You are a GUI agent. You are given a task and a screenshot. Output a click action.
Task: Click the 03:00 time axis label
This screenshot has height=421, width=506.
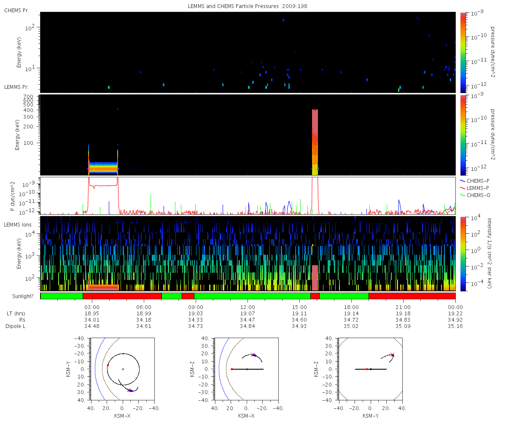(92, 306)
